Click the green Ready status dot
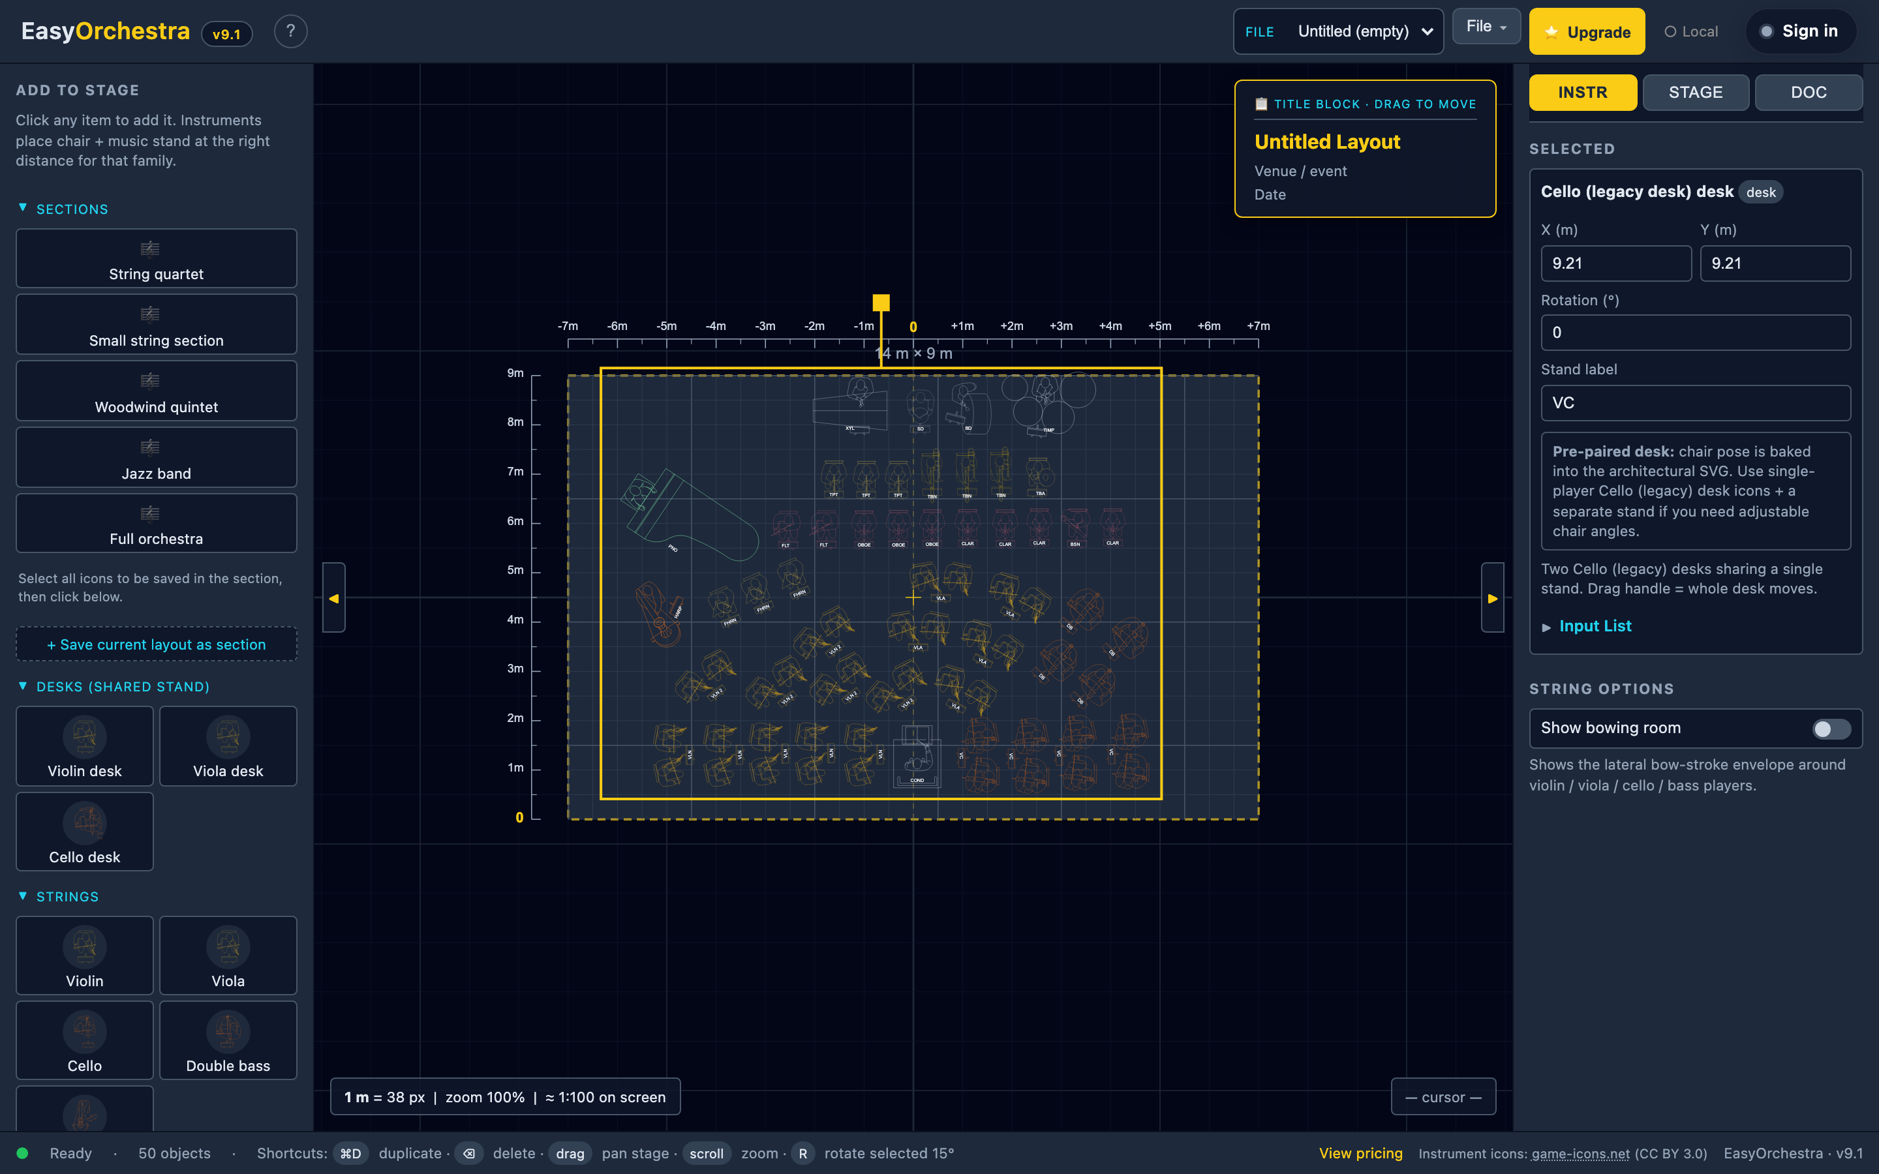Image resolution: width=1879 pixels, height=1174 pixels. tap(23, 1153)
